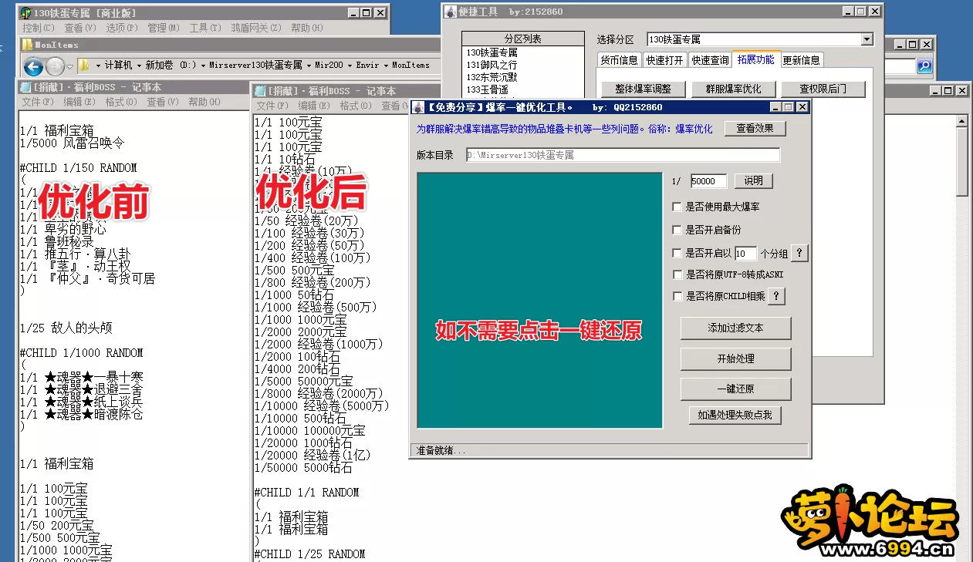Open 工具(T) menu in engine window
Screen dimensions: 973x562
point(205,28)
